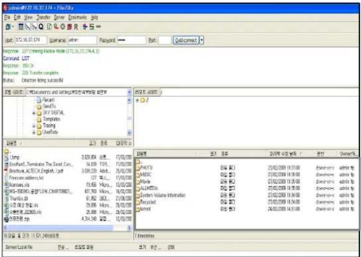Viewport: 361px width, 257px height.
Task: Open the File menu
Action: click(x=7, y=17)
